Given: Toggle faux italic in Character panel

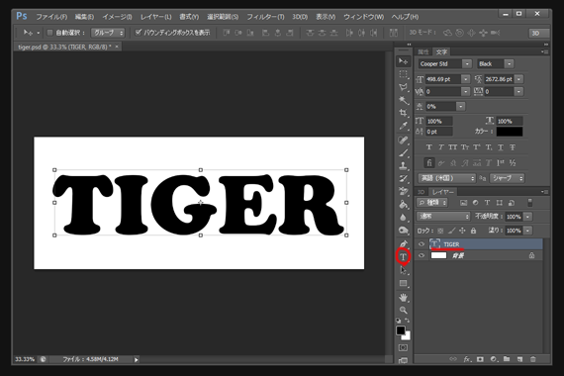Looking at the screenshot, I should click(x=441, y=147).
